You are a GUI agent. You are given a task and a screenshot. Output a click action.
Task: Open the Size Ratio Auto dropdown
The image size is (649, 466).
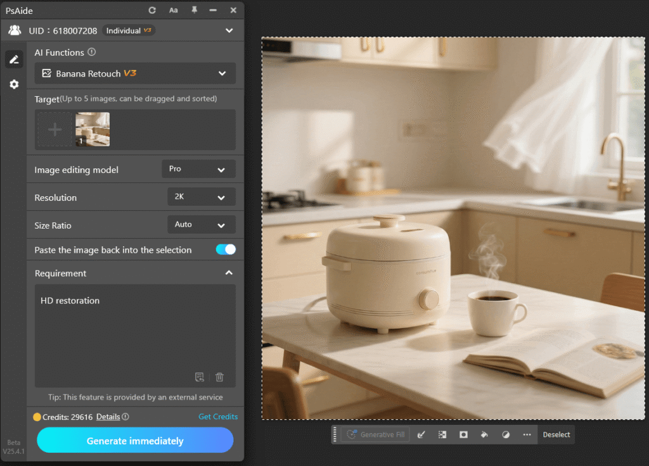[201, 225]
